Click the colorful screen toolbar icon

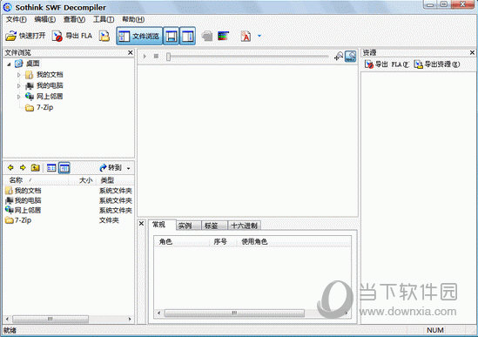tap(223, 36)
